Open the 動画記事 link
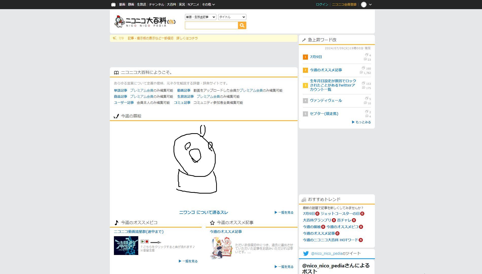482x274 pixels. [184, 90]
